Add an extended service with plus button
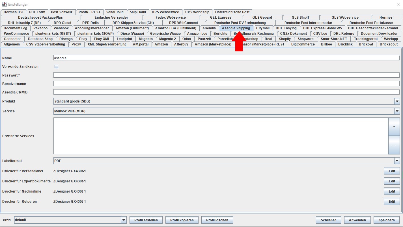This screenshot has height=227, width=403. 394,127
